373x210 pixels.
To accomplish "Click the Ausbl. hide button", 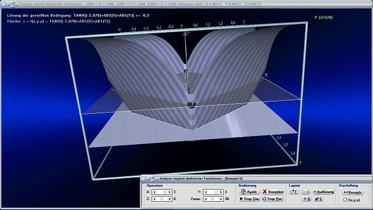I will pyautogui.click(x=249, y=192).
